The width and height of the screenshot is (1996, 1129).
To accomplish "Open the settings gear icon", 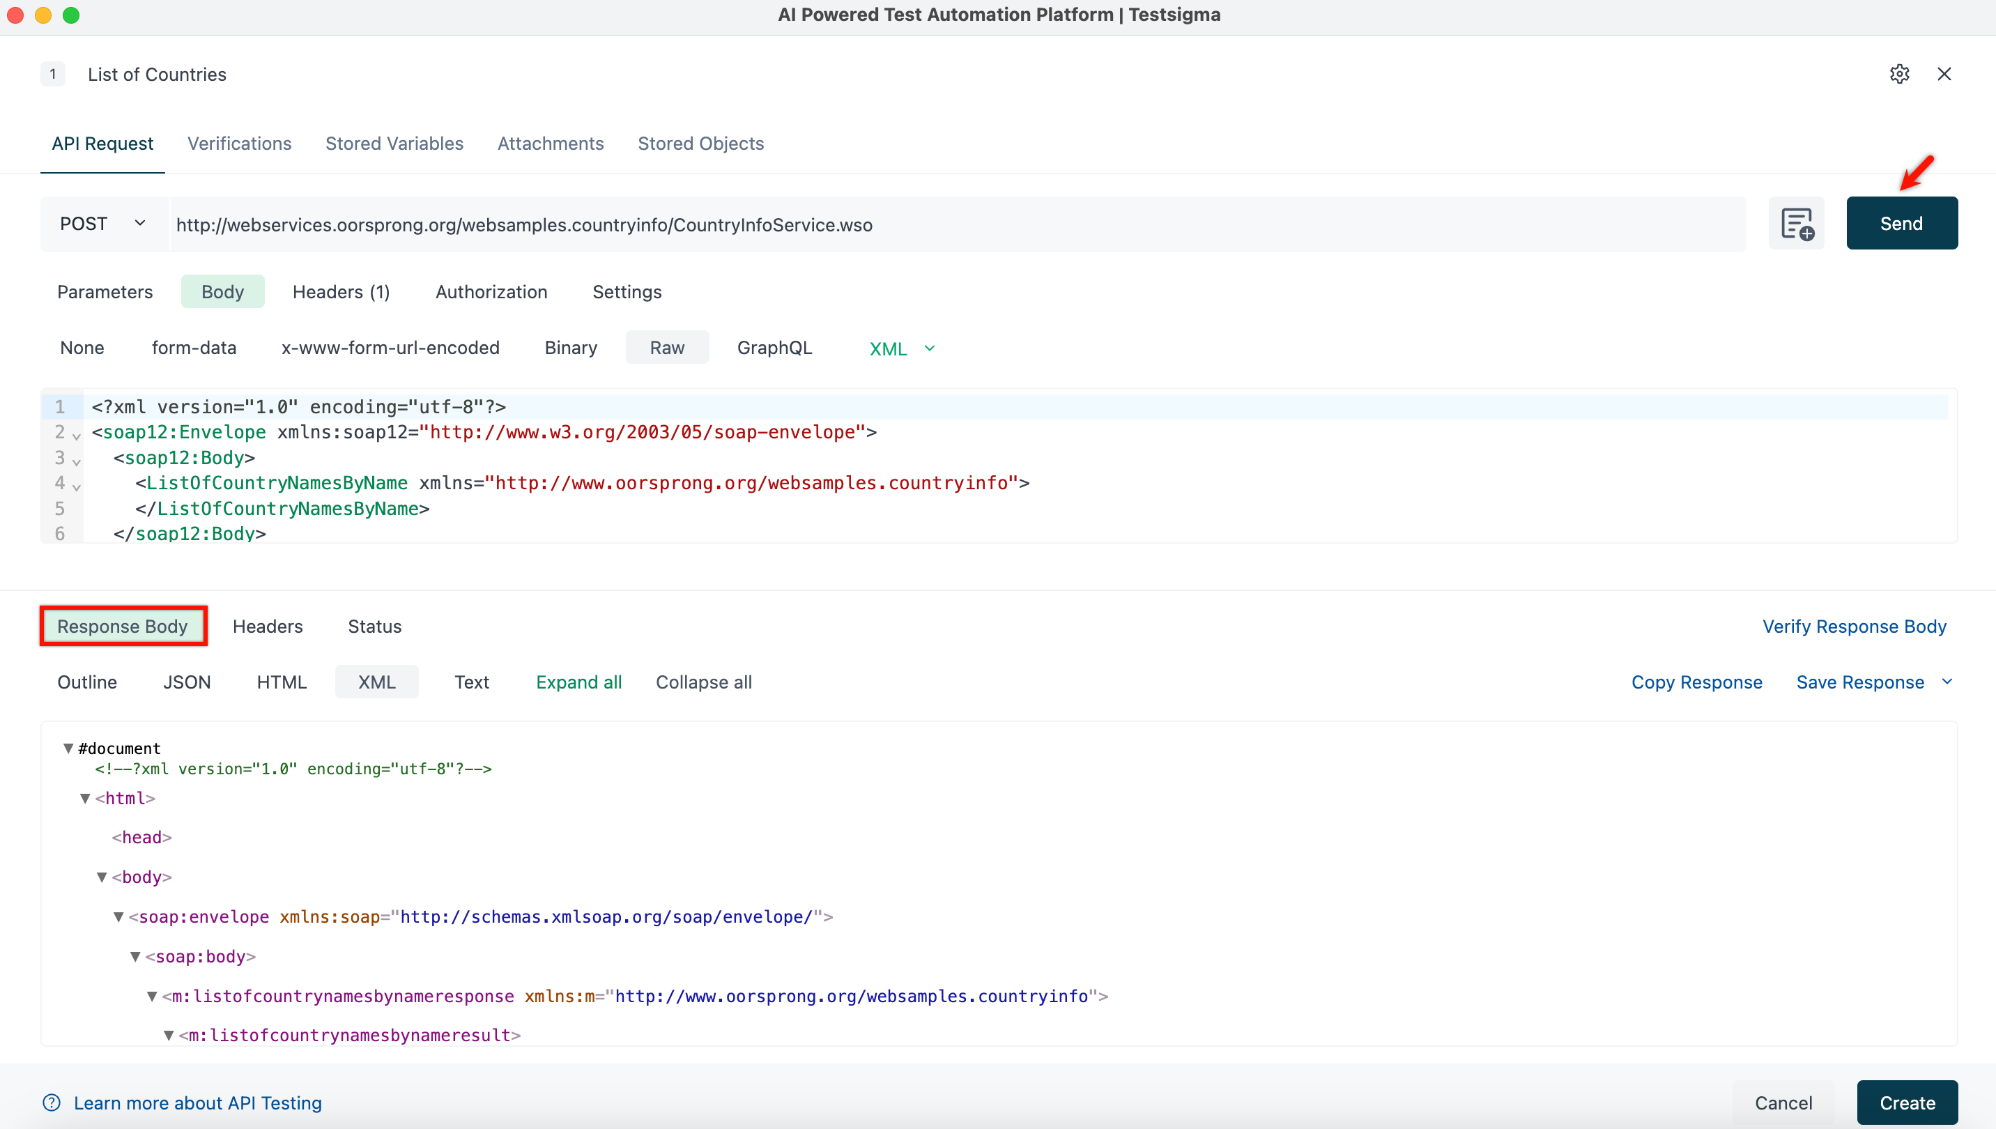I will [x=1898, y=75].
